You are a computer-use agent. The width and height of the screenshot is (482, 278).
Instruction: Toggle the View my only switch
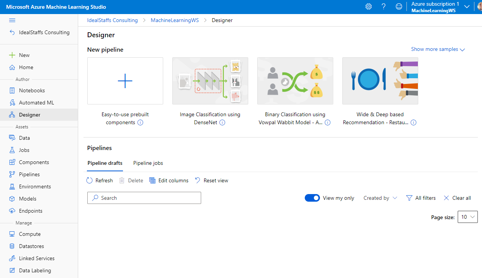(x=312, y=198)
